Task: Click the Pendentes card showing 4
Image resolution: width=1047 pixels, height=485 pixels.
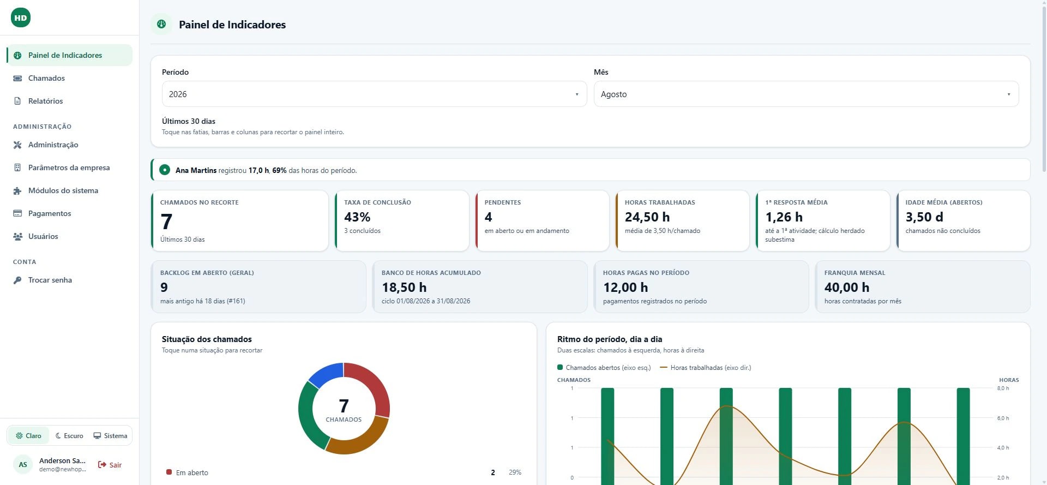Action: pos(542,220)
